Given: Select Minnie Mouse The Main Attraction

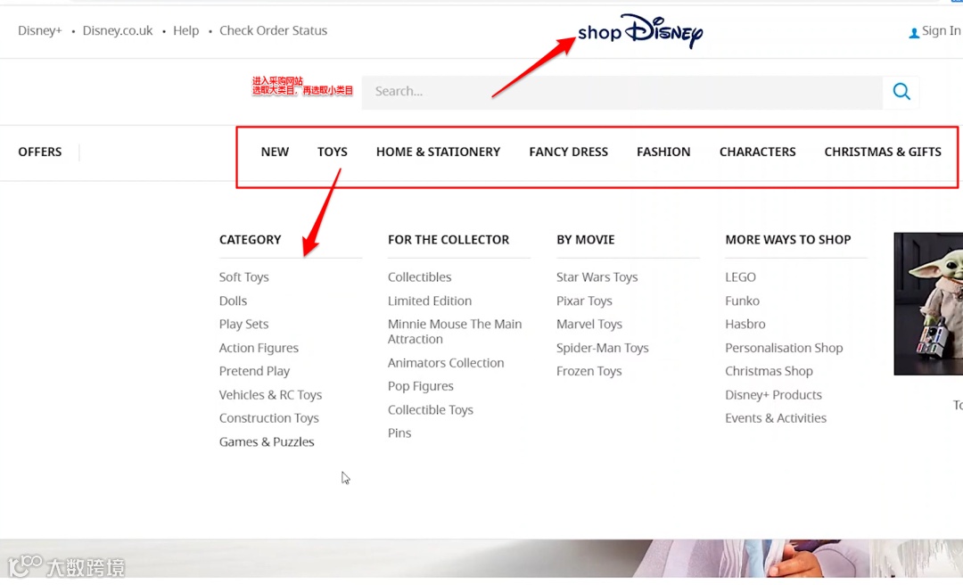Looking at the screenshot, I should [455, 332].
